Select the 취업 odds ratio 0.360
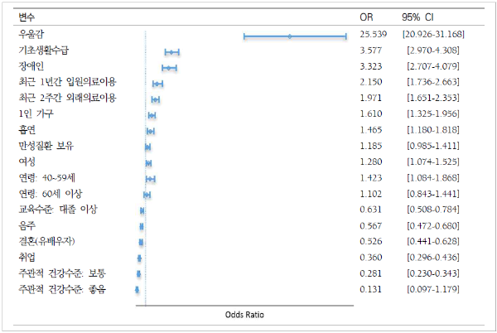The width and height of the screenshot is (497, 333). point(372,258)
